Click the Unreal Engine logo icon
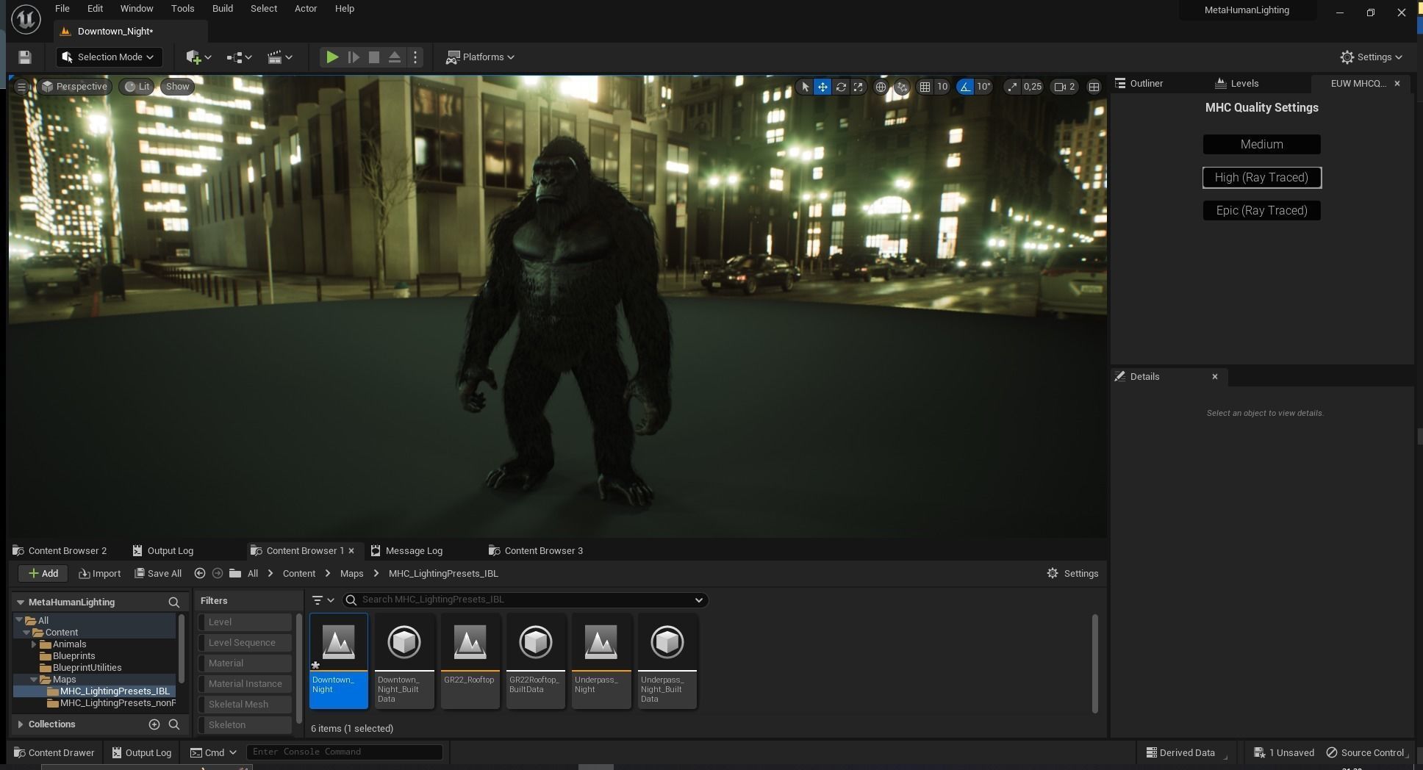Viewport: 1423px width, 770px height. click(x=26, y=19)
